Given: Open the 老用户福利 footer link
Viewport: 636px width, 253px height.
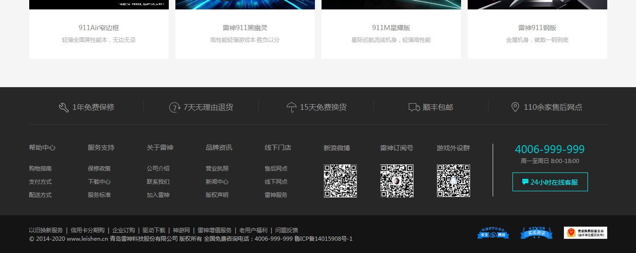Looking at the screenshot, I should (253, 230).
